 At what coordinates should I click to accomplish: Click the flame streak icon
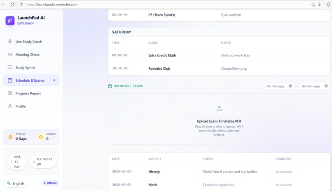point(10,137)
